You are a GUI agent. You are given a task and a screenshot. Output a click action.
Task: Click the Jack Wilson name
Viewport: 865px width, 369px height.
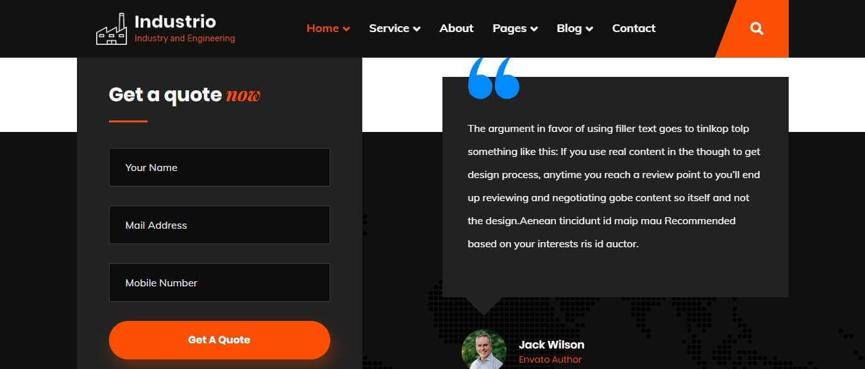pos(551,345)
